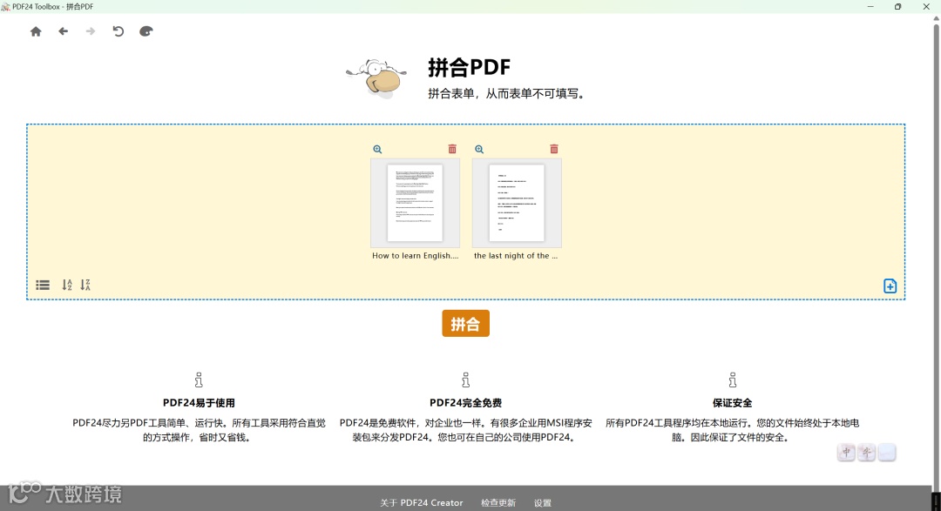Viewport: 941px width, 511px height.
Task: Click the PDF24 sheep logo
Action: (x=377, y=78)
